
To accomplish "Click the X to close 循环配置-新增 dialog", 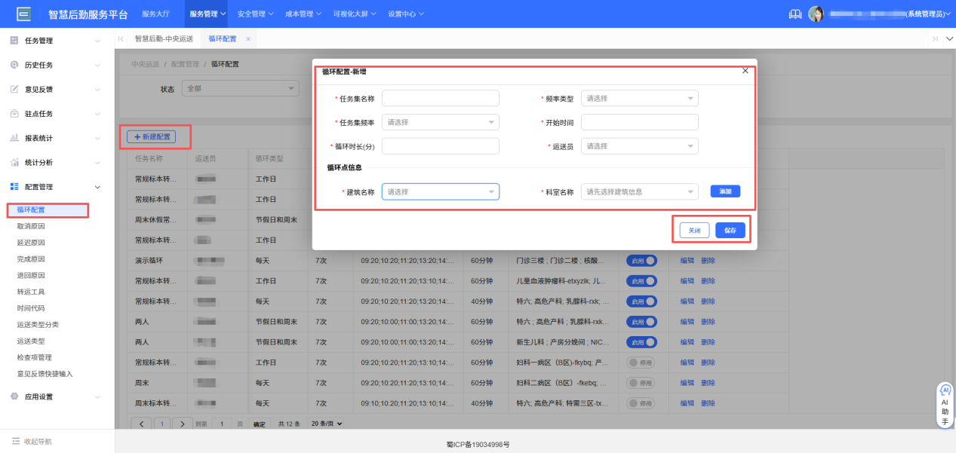I will point(745,69).
